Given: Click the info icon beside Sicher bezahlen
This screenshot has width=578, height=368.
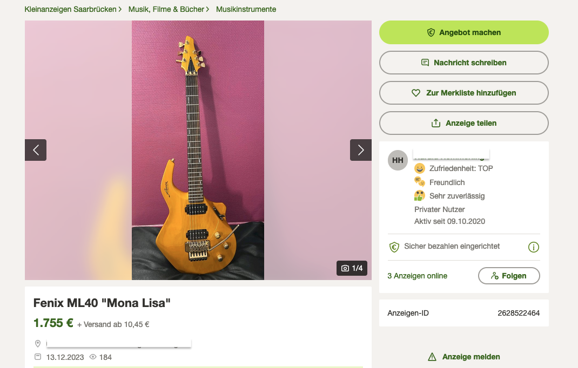Looking at the screenshot, I should pos(533,247).
